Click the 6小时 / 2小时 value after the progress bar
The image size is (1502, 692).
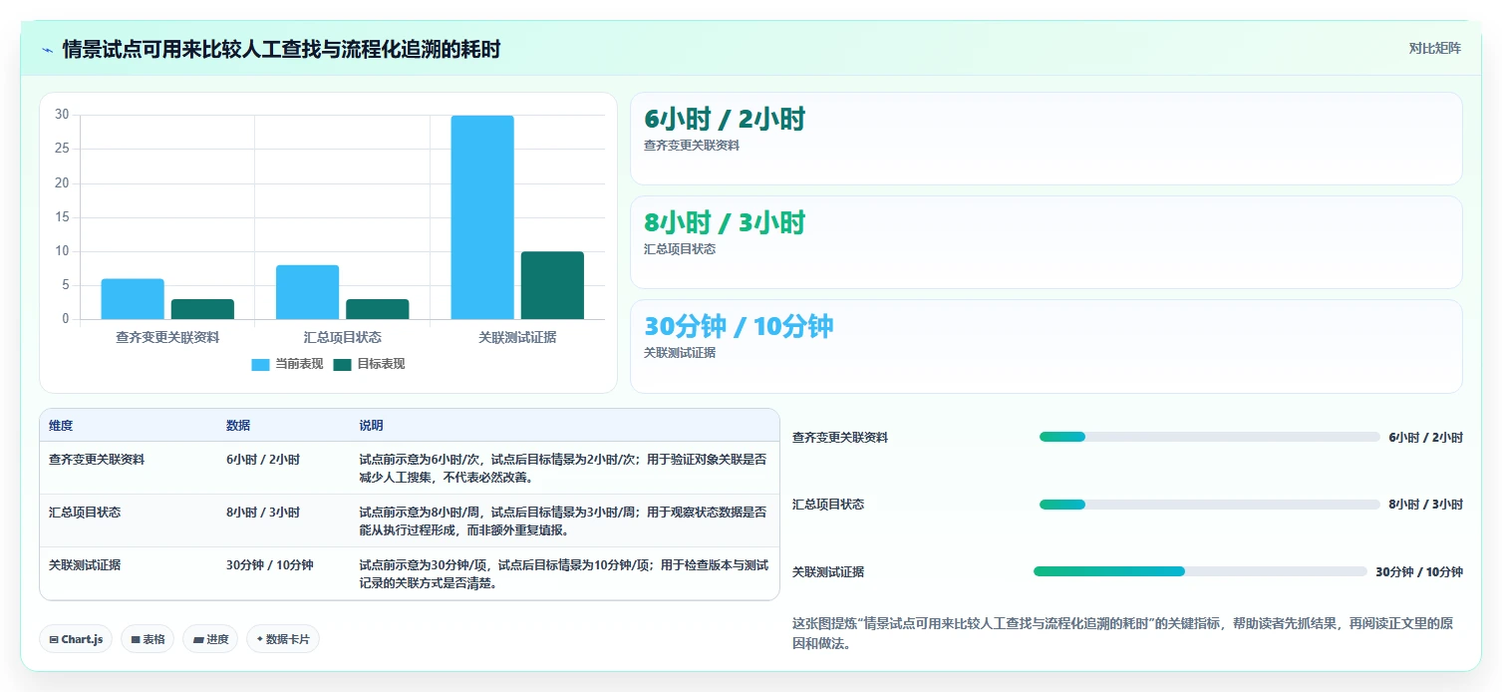1425,438
